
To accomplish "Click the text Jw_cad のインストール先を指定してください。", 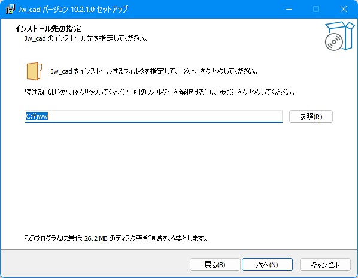I will (86, 38).
